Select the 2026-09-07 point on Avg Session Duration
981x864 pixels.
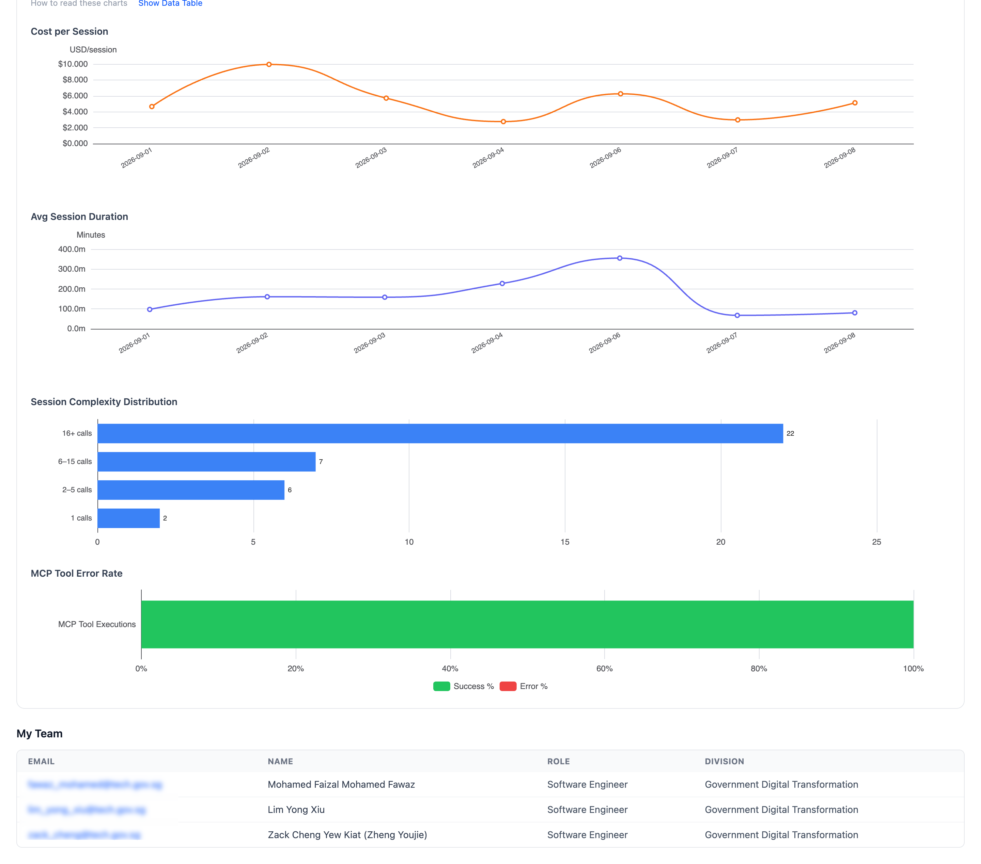(x=737, y=316)
